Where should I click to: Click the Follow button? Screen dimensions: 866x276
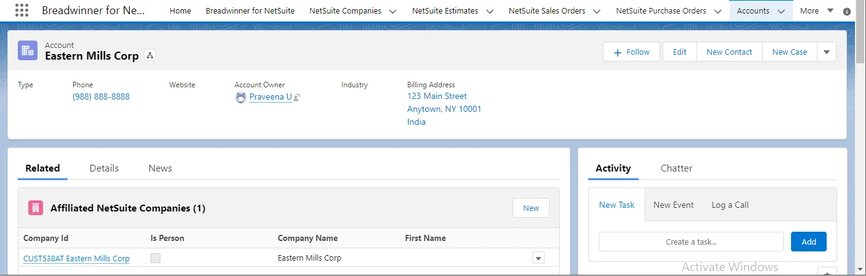tap(631, 52)
